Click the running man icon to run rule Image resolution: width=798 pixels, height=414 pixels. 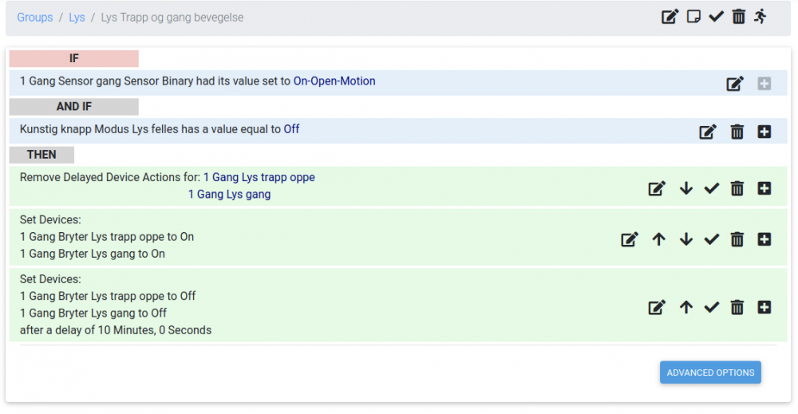coord(760,17)
